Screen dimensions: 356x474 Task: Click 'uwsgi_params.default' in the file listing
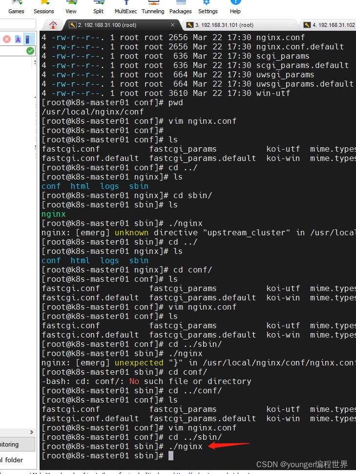tap(305, 84)
